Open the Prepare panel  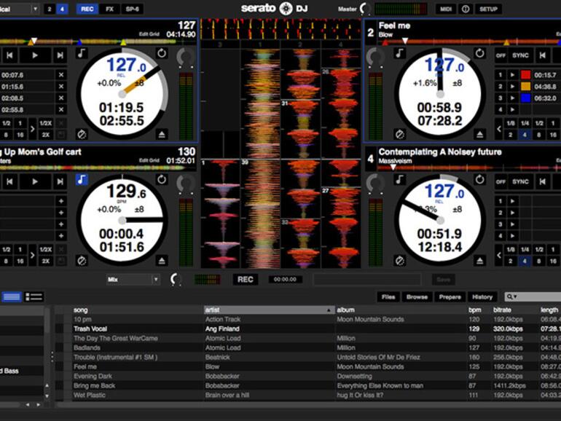450,297
